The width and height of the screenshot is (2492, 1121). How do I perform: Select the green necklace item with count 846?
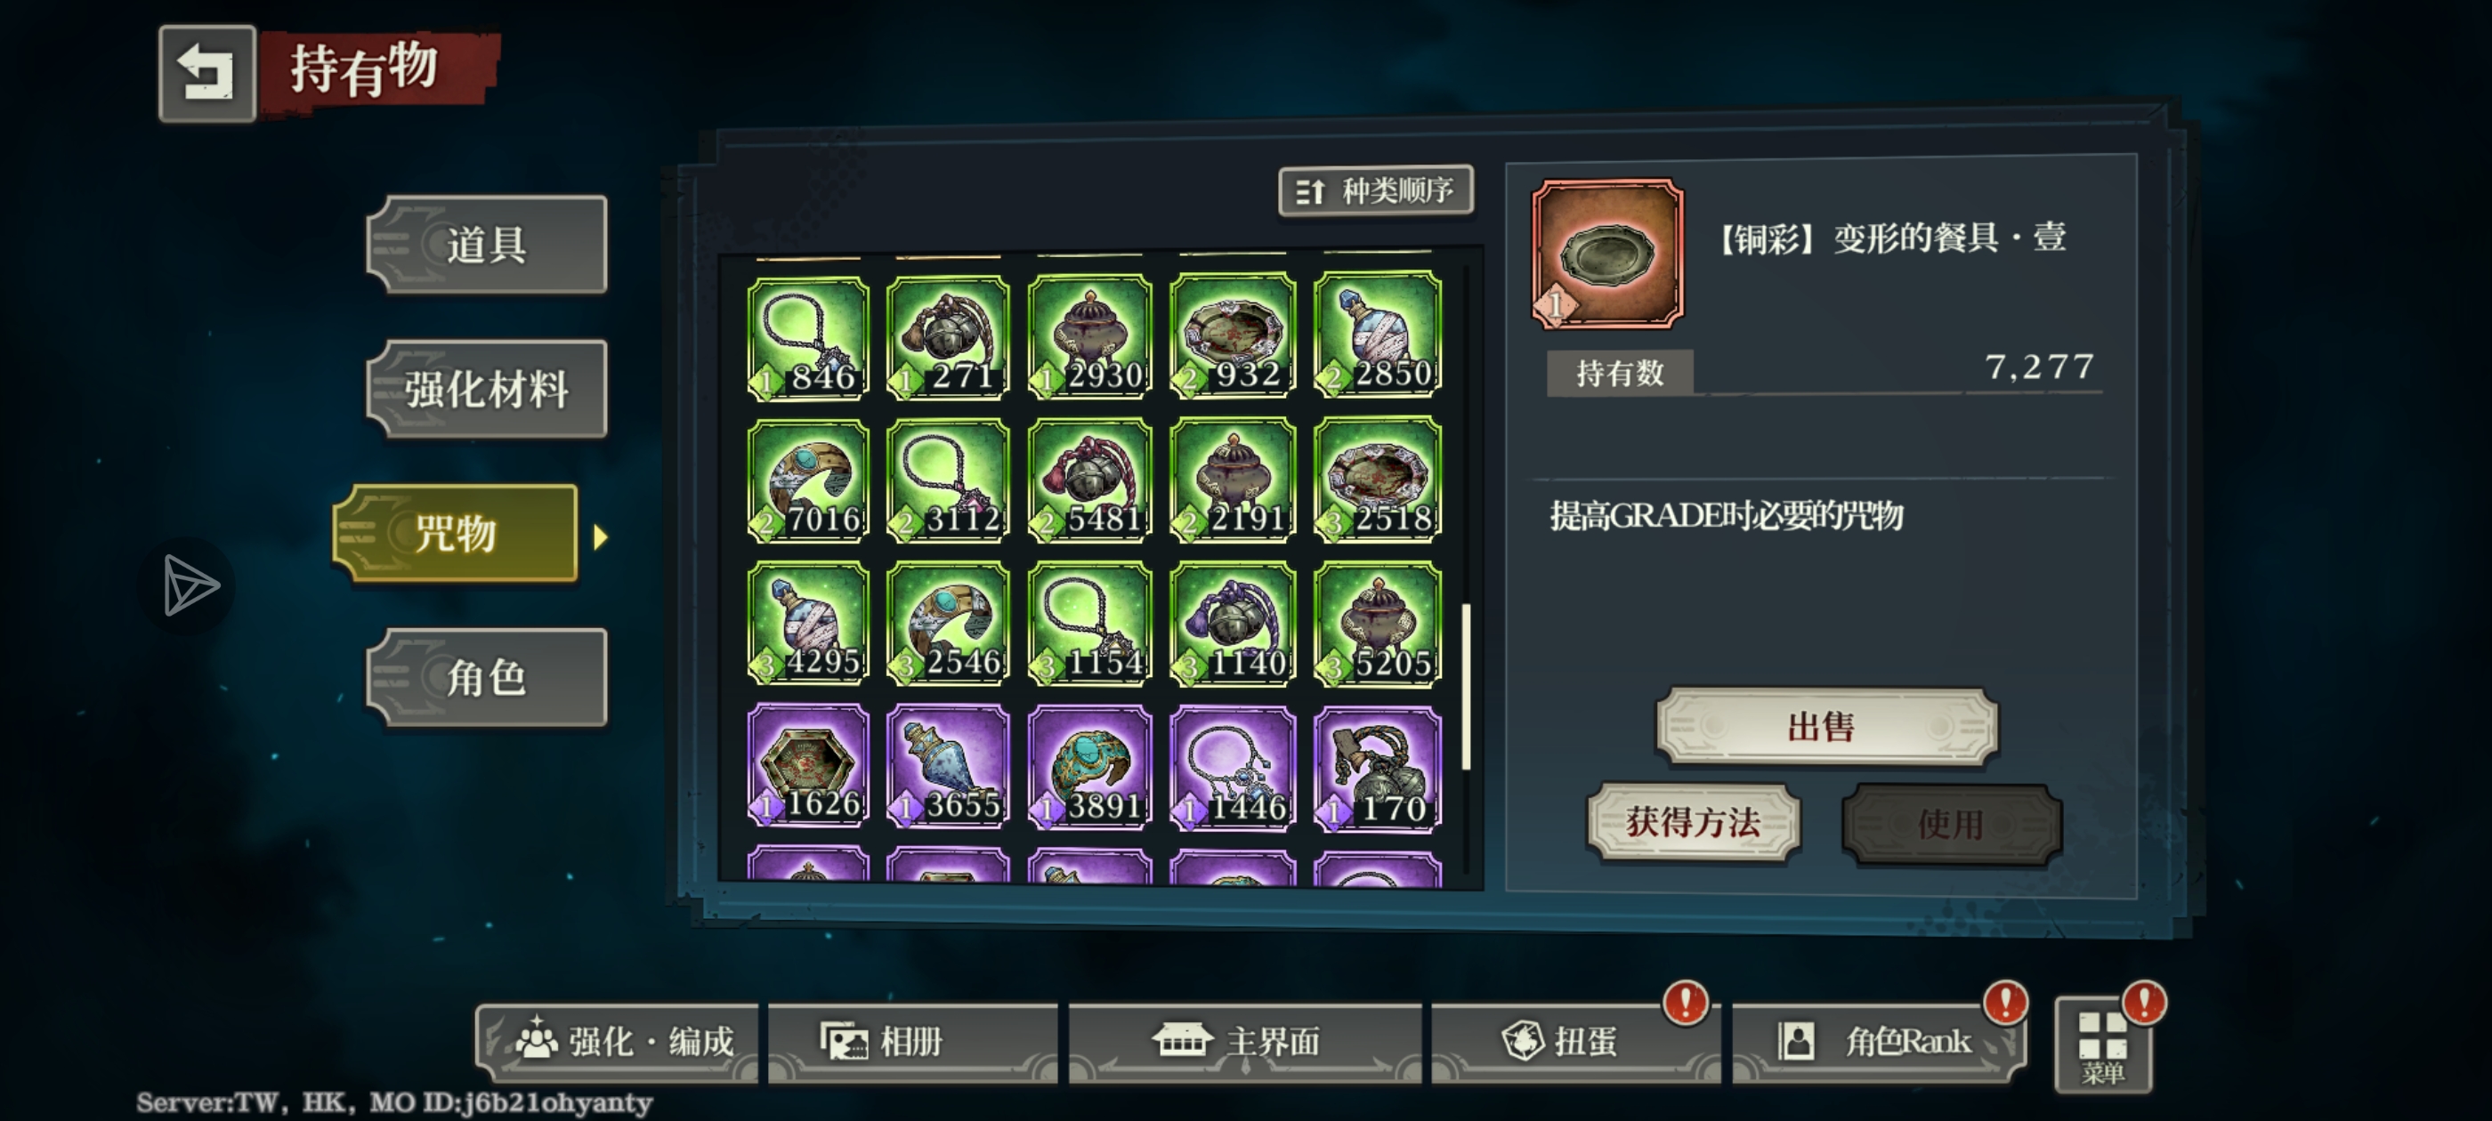pos(809,337)
